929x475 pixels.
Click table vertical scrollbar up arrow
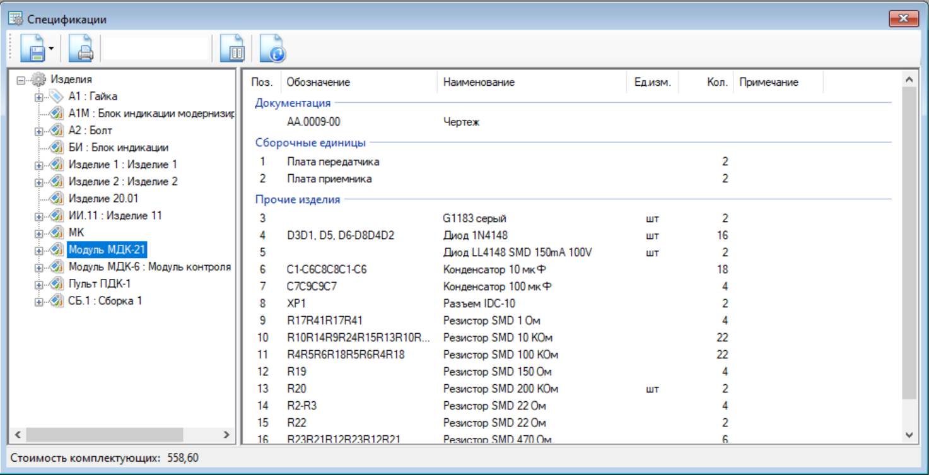pyautogui.click(x=909, y=79)
